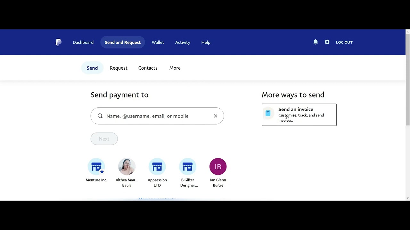Click the Next button
Viewport: 410px width, 230px height.
point(104,139)
